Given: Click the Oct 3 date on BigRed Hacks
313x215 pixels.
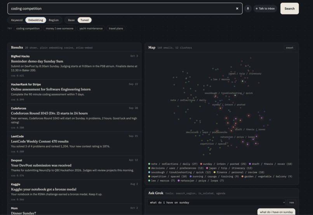Looking at the screenshot, I should 134,56.
